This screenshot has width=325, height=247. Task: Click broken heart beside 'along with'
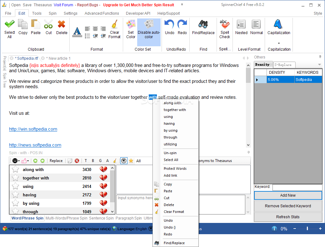click(x=103, y=169)
